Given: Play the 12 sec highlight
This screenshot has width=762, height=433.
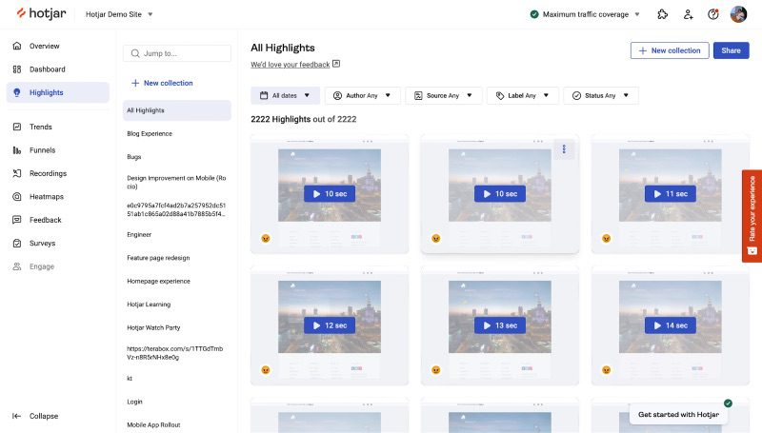Looking at the screenshot, I should tap(330, 325).
